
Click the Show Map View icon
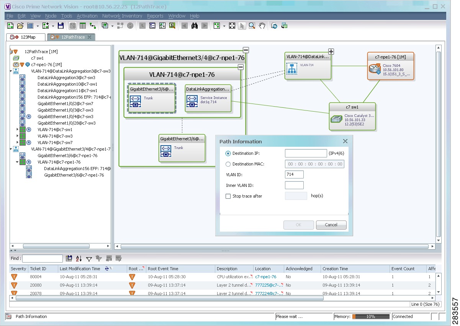73,26
